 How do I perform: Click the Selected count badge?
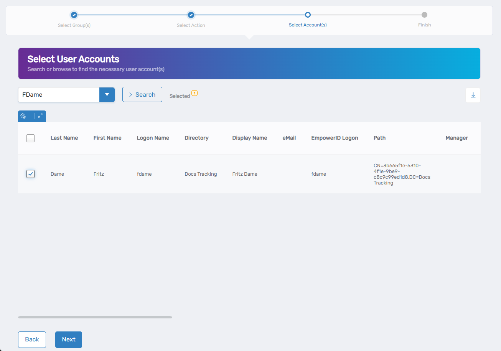(195, 93)
